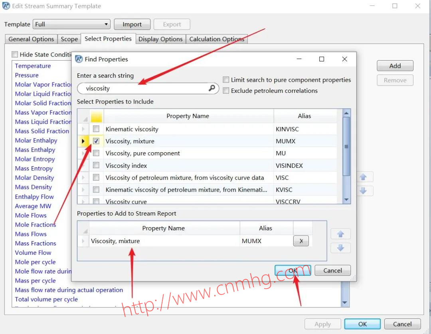Select Mass Density in the list
Image resolution: width=431 pixels, height=334 pixels.
(33, 187)
